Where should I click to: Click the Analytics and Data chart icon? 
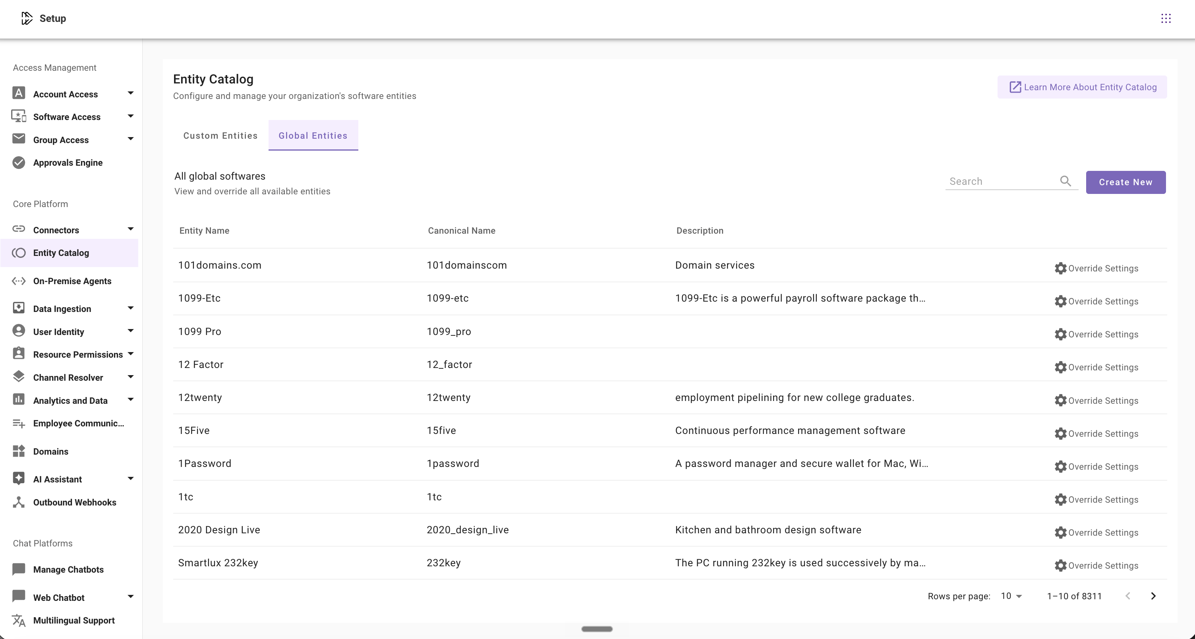19,399
